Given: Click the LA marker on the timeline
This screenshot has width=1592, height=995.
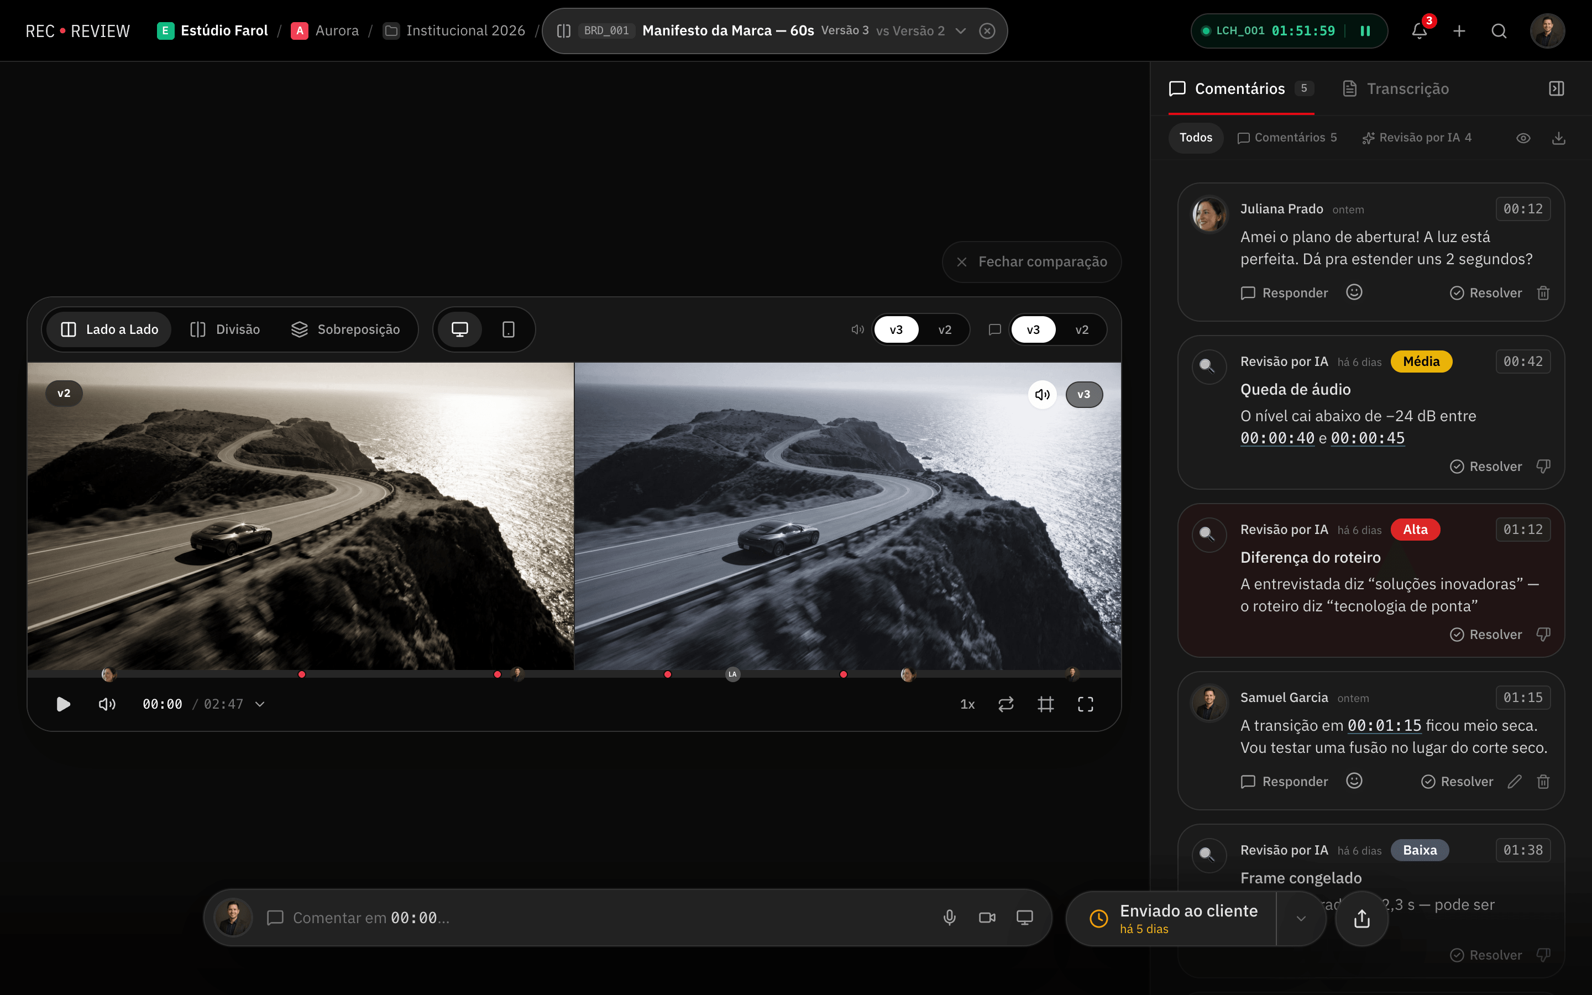Looking at the screenshot, I should pyautogui.click(x=732, y=674).
